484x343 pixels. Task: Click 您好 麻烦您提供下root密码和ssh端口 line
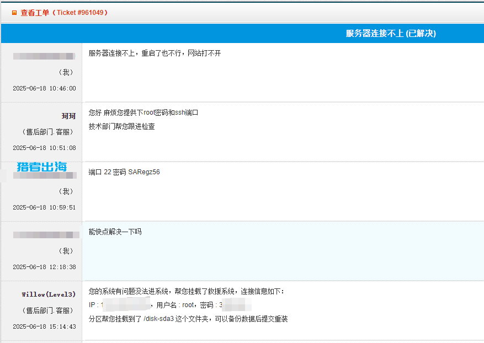(x=143, y=112)
